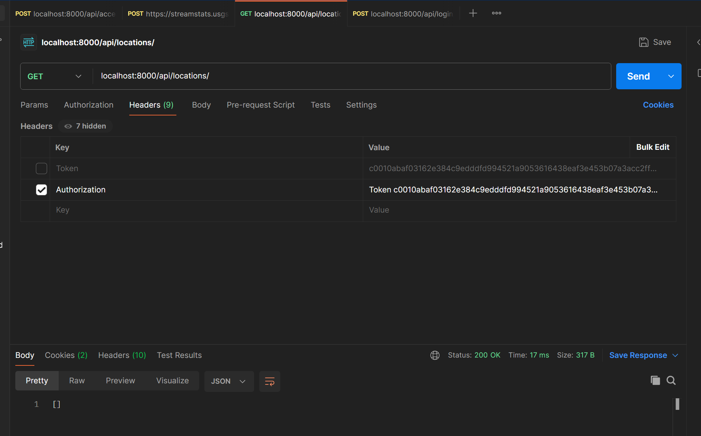Open response Headers (10) tab
701x436 pixels.
coord(122,355)
